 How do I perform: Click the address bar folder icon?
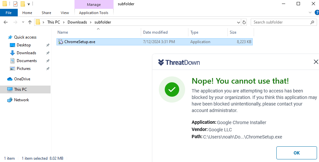[38, 22]
